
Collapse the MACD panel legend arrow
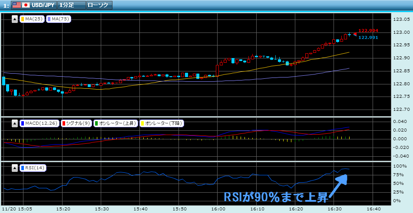click(x=15, y=124)
